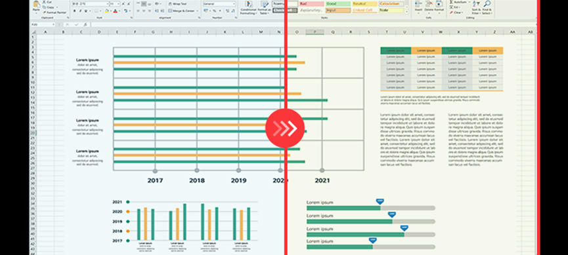This screenshot has width=568, height=255.
Task: Expand the Merge & Center dropdown arrow
Action: click(x=197, y=11)
